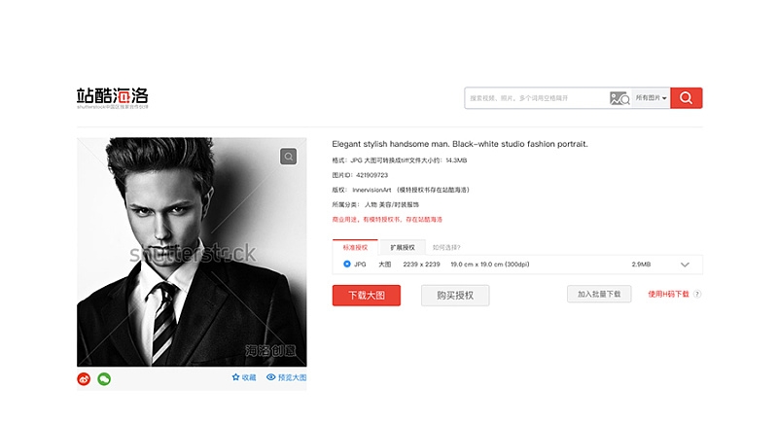The image size is (778, 425).
Task: Click into the search input field
Action: tap(537, 98)
